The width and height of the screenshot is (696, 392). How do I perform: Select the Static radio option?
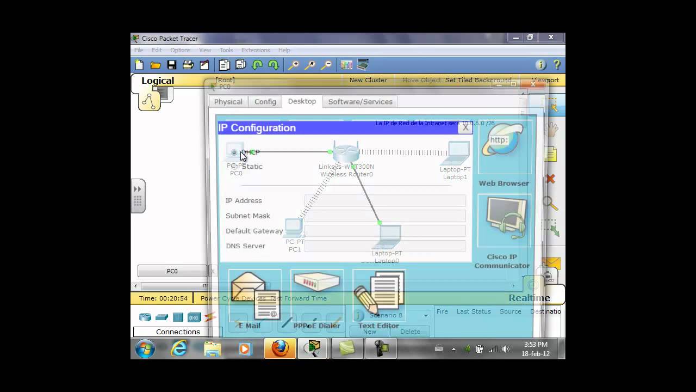(234, 167)
